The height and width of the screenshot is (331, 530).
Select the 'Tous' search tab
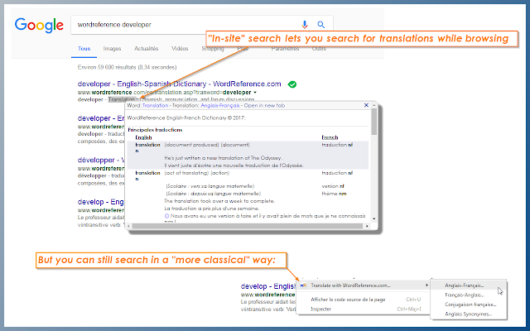pyautogui.click(x=84, y=49)
